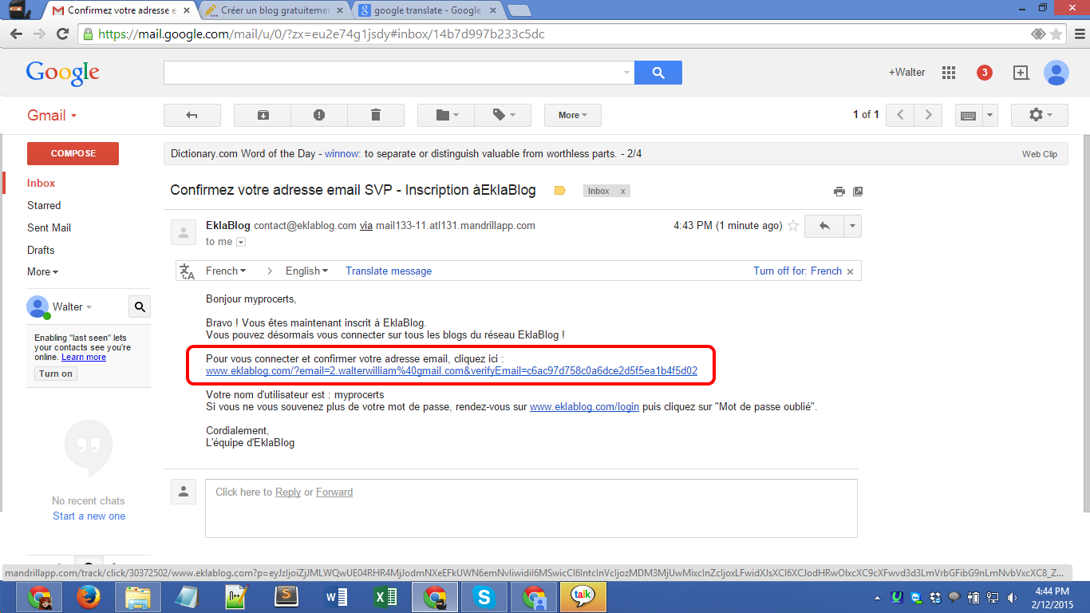Open the Gmail settings gear menu

pos(1039,115)
